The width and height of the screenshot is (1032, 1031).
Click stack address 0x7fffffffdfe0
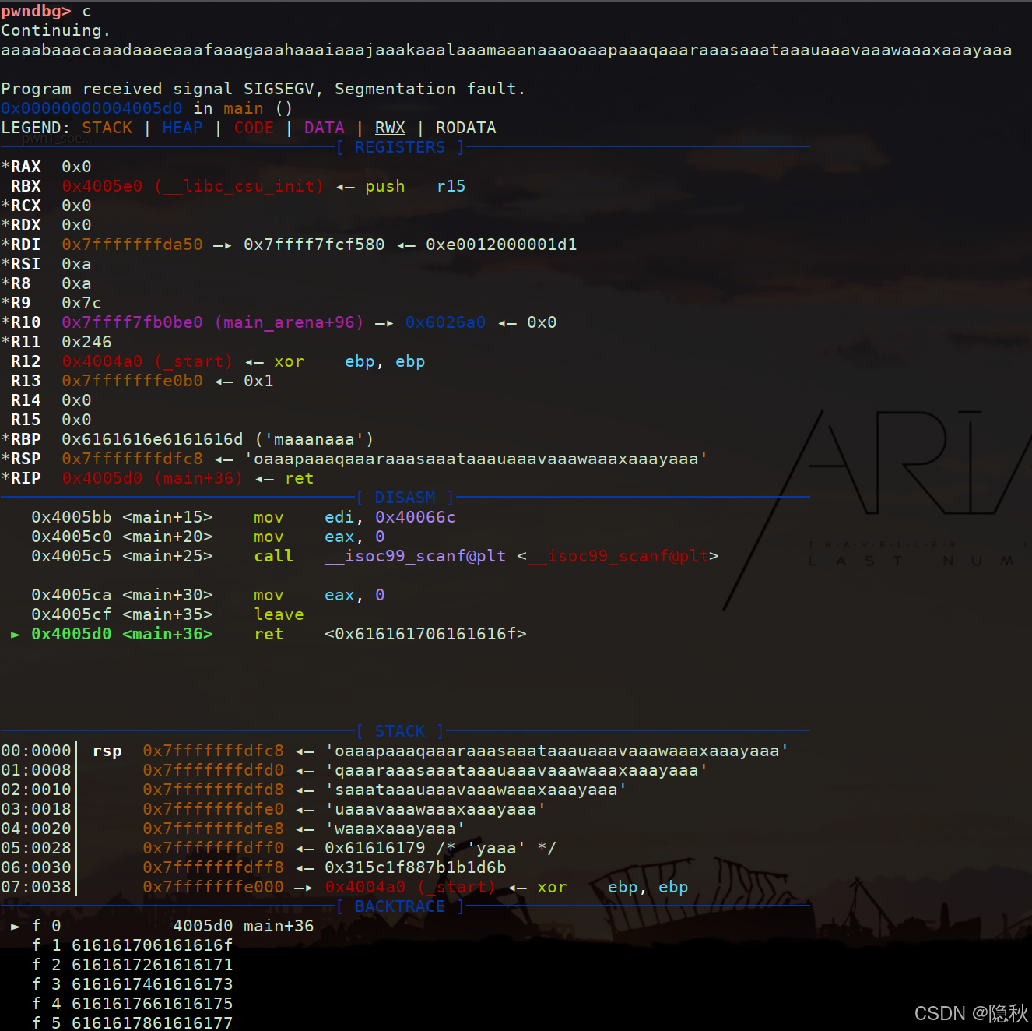213,809
